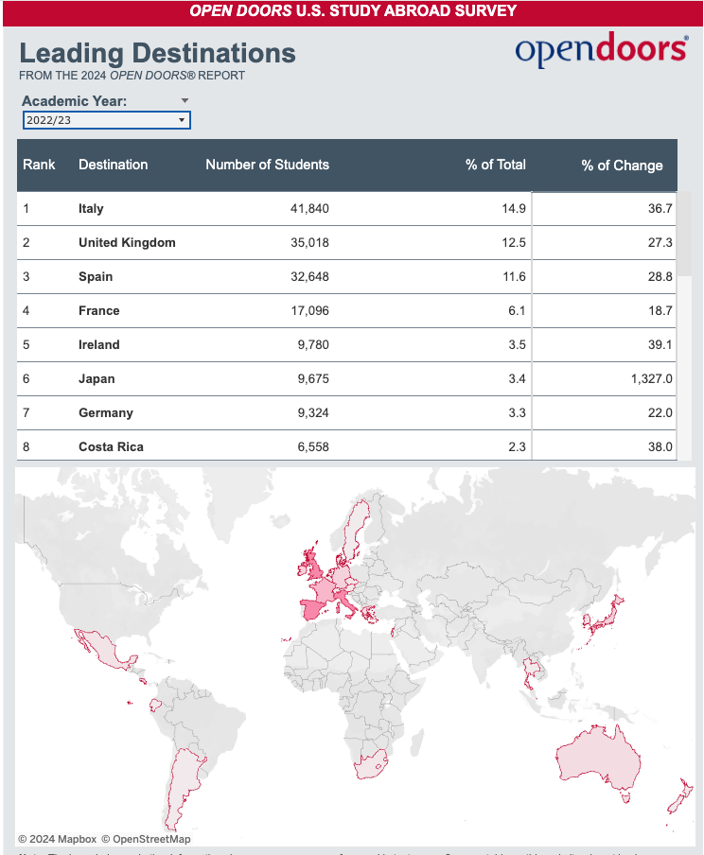Screen dimensions: 704x855
Task: Click Germany's percent change 22.0
Action: 660,412
